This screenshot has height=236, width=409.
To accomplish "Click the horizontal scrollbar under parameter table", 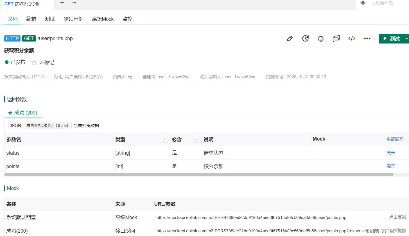I will (199, 175).
